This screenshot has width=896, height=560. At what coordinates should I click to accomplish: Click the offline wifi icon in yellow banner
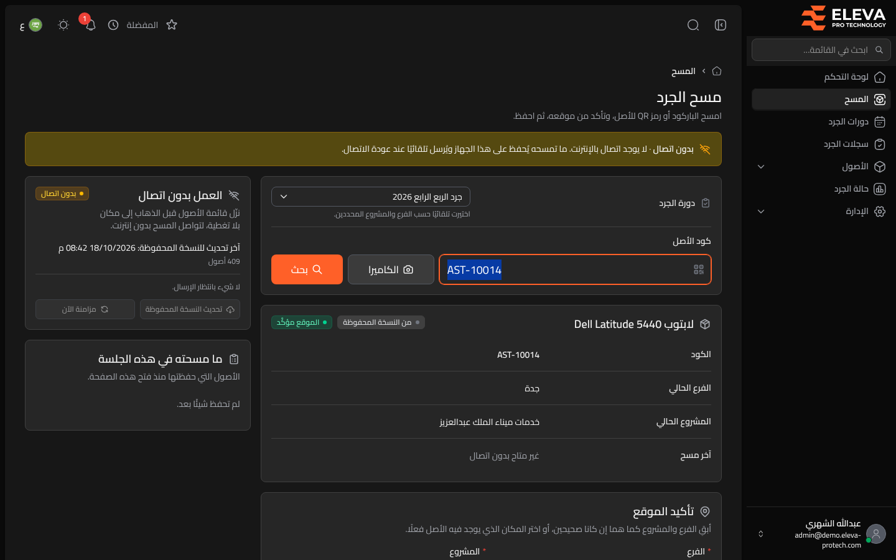(x=705, y=149)
